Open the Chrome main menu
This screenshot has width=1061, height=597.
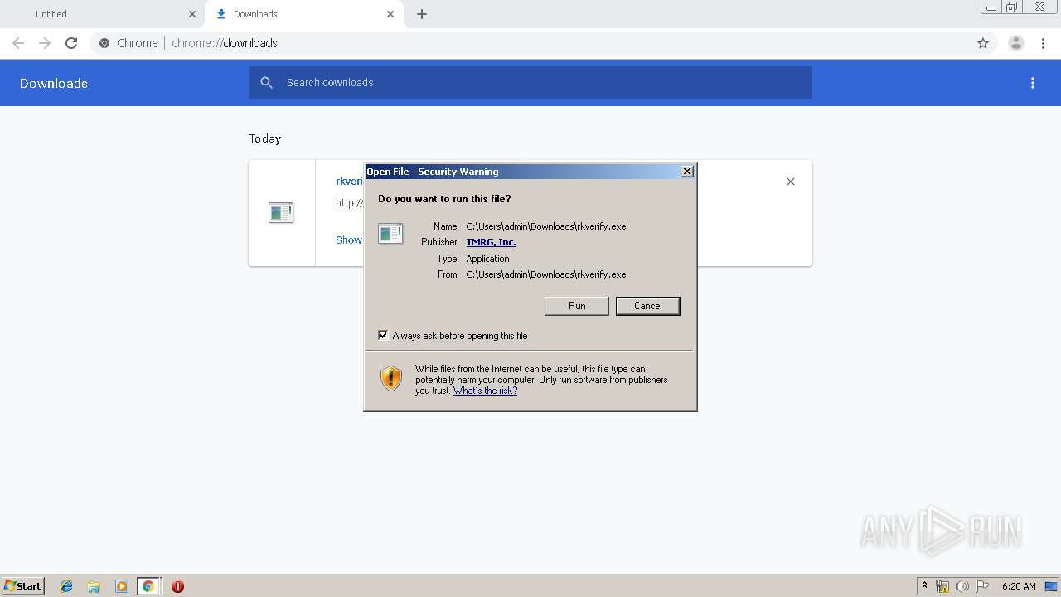1043,43
